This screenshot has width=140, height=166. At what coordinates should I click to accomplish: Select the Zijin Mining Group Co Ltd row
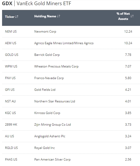[71, 125]
